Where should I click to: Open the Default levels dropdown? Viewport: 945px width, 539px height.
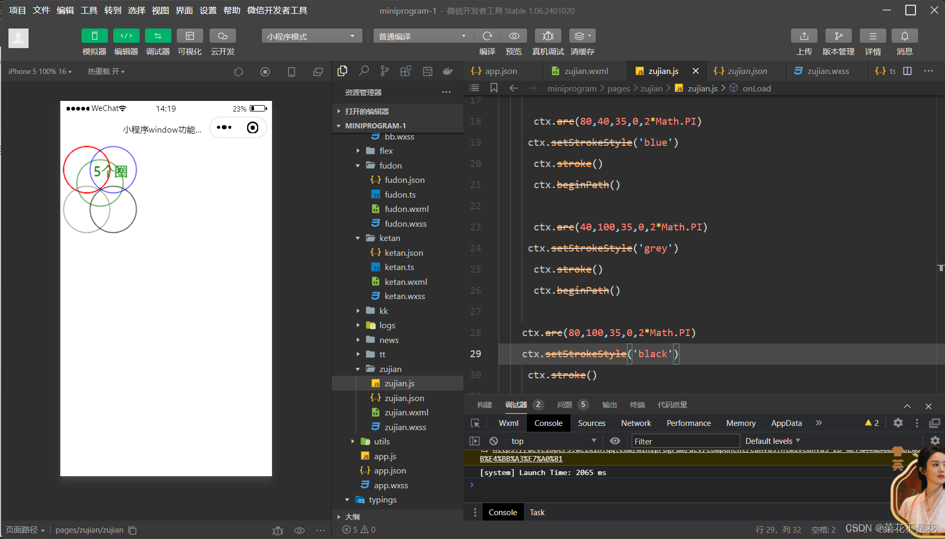pos(773,441)
